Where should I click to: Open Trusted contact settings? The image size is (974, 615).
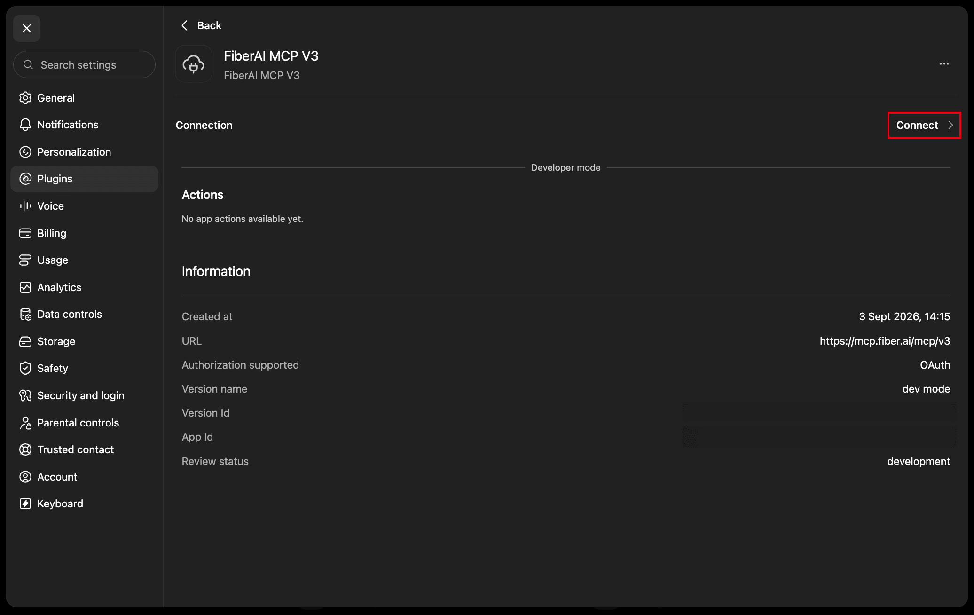coord(85,449)
